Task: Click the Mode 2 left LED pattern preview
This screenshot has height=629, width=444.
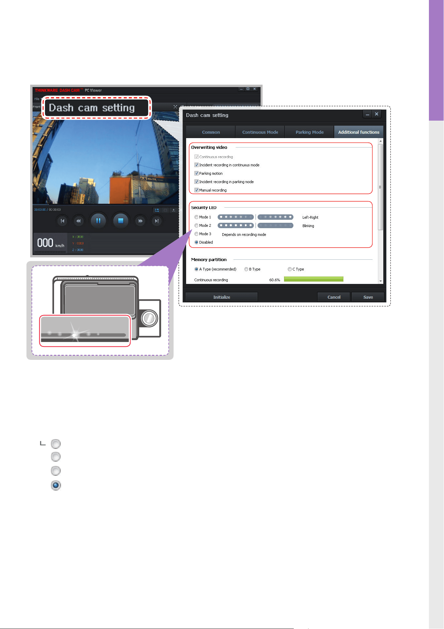Action: (x=235, y=225)
